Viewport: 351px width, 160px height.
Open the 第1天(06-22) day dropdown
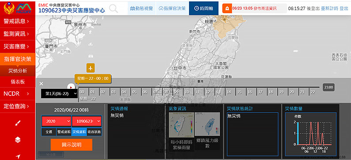59,93
